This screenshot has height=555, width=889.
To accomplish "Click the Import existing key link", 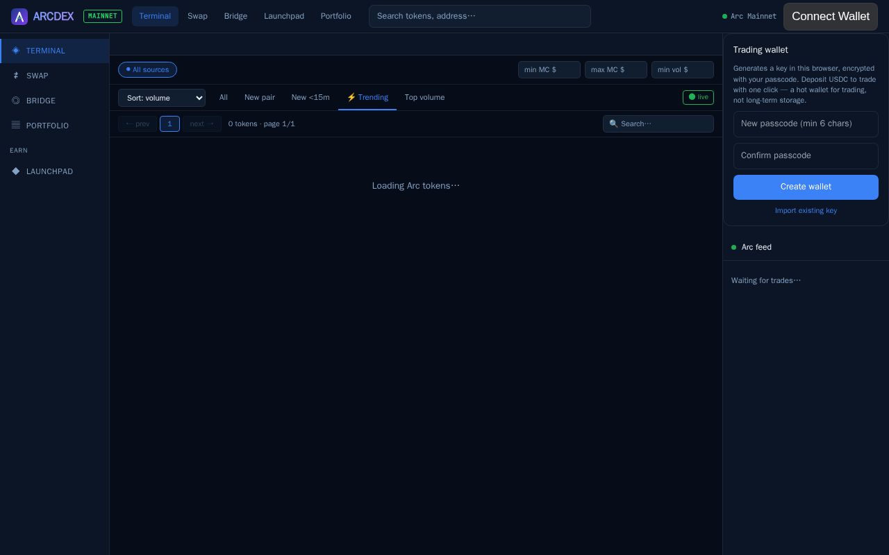I will [x=806, y=210].
